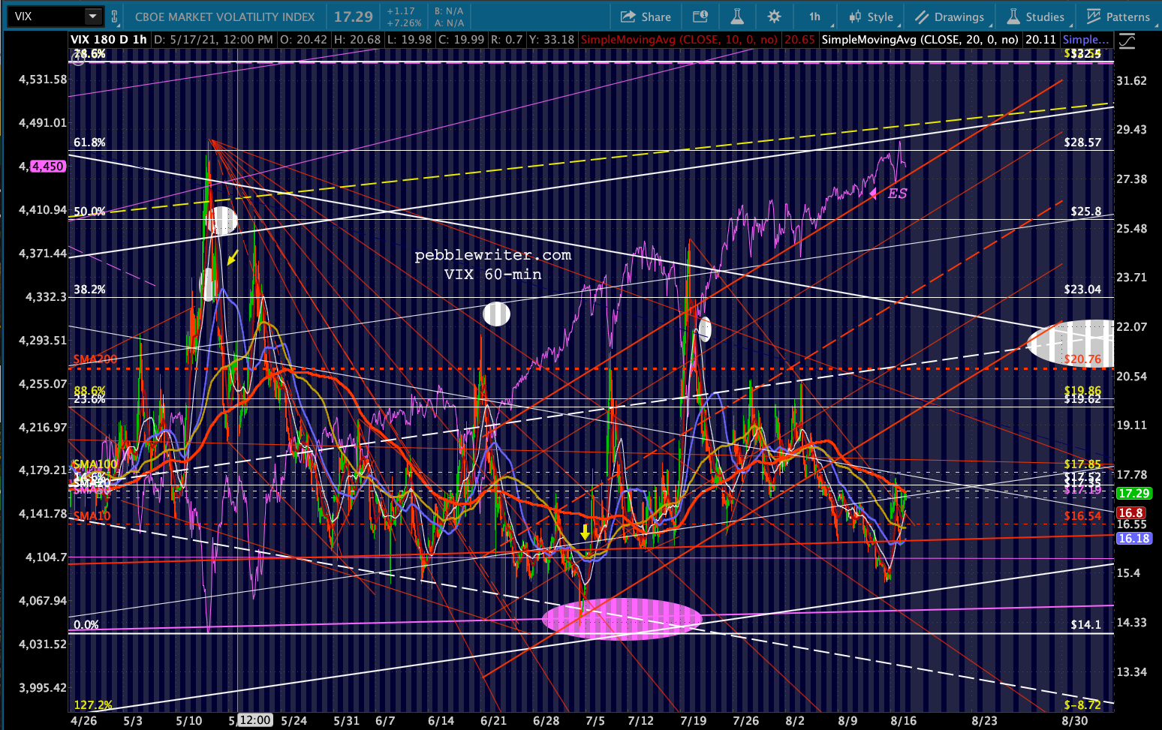1162x730 pixels.
Task: Click the pink 4,450 price level bubble
Action: 47,167
